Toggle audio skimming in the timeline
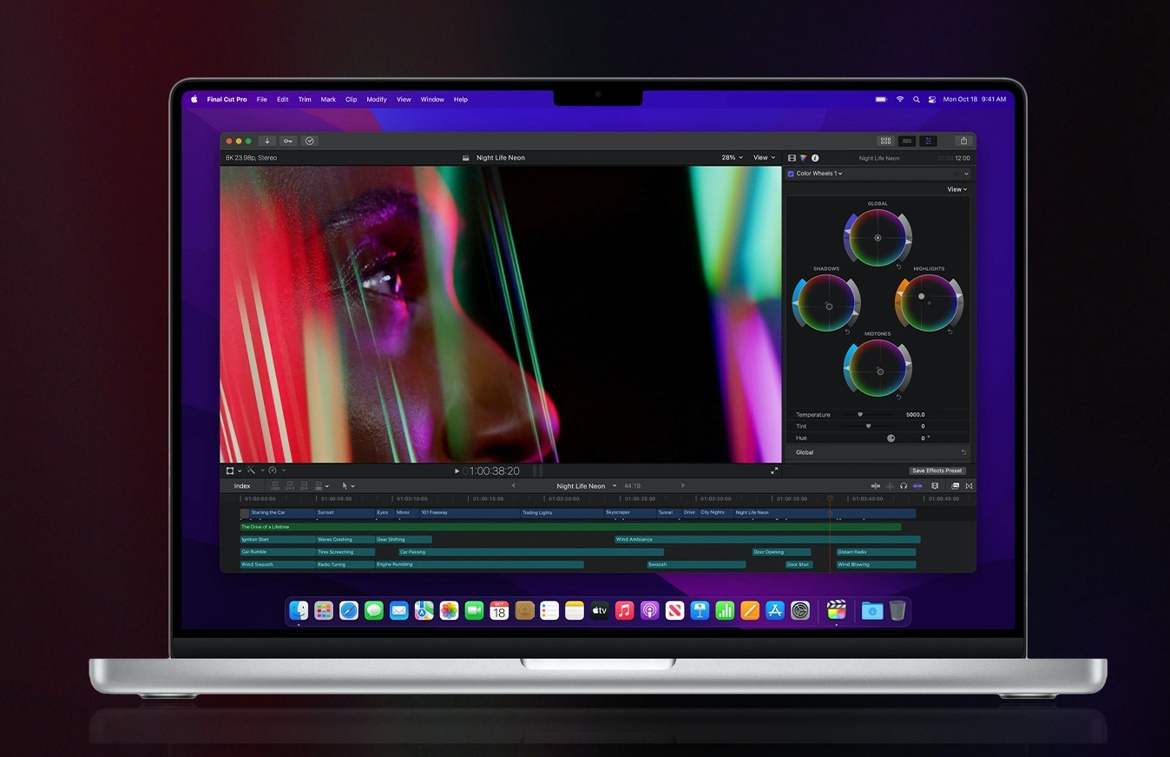Image resolution: width=1170 pixels, height=757 pixels. (890, 486)
